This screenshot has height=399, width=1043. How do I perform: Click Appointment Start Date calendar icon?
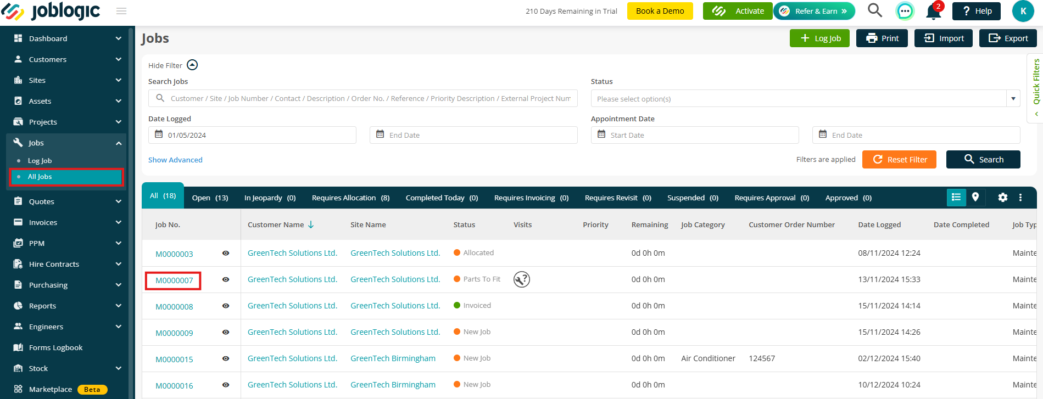point(601,134)
